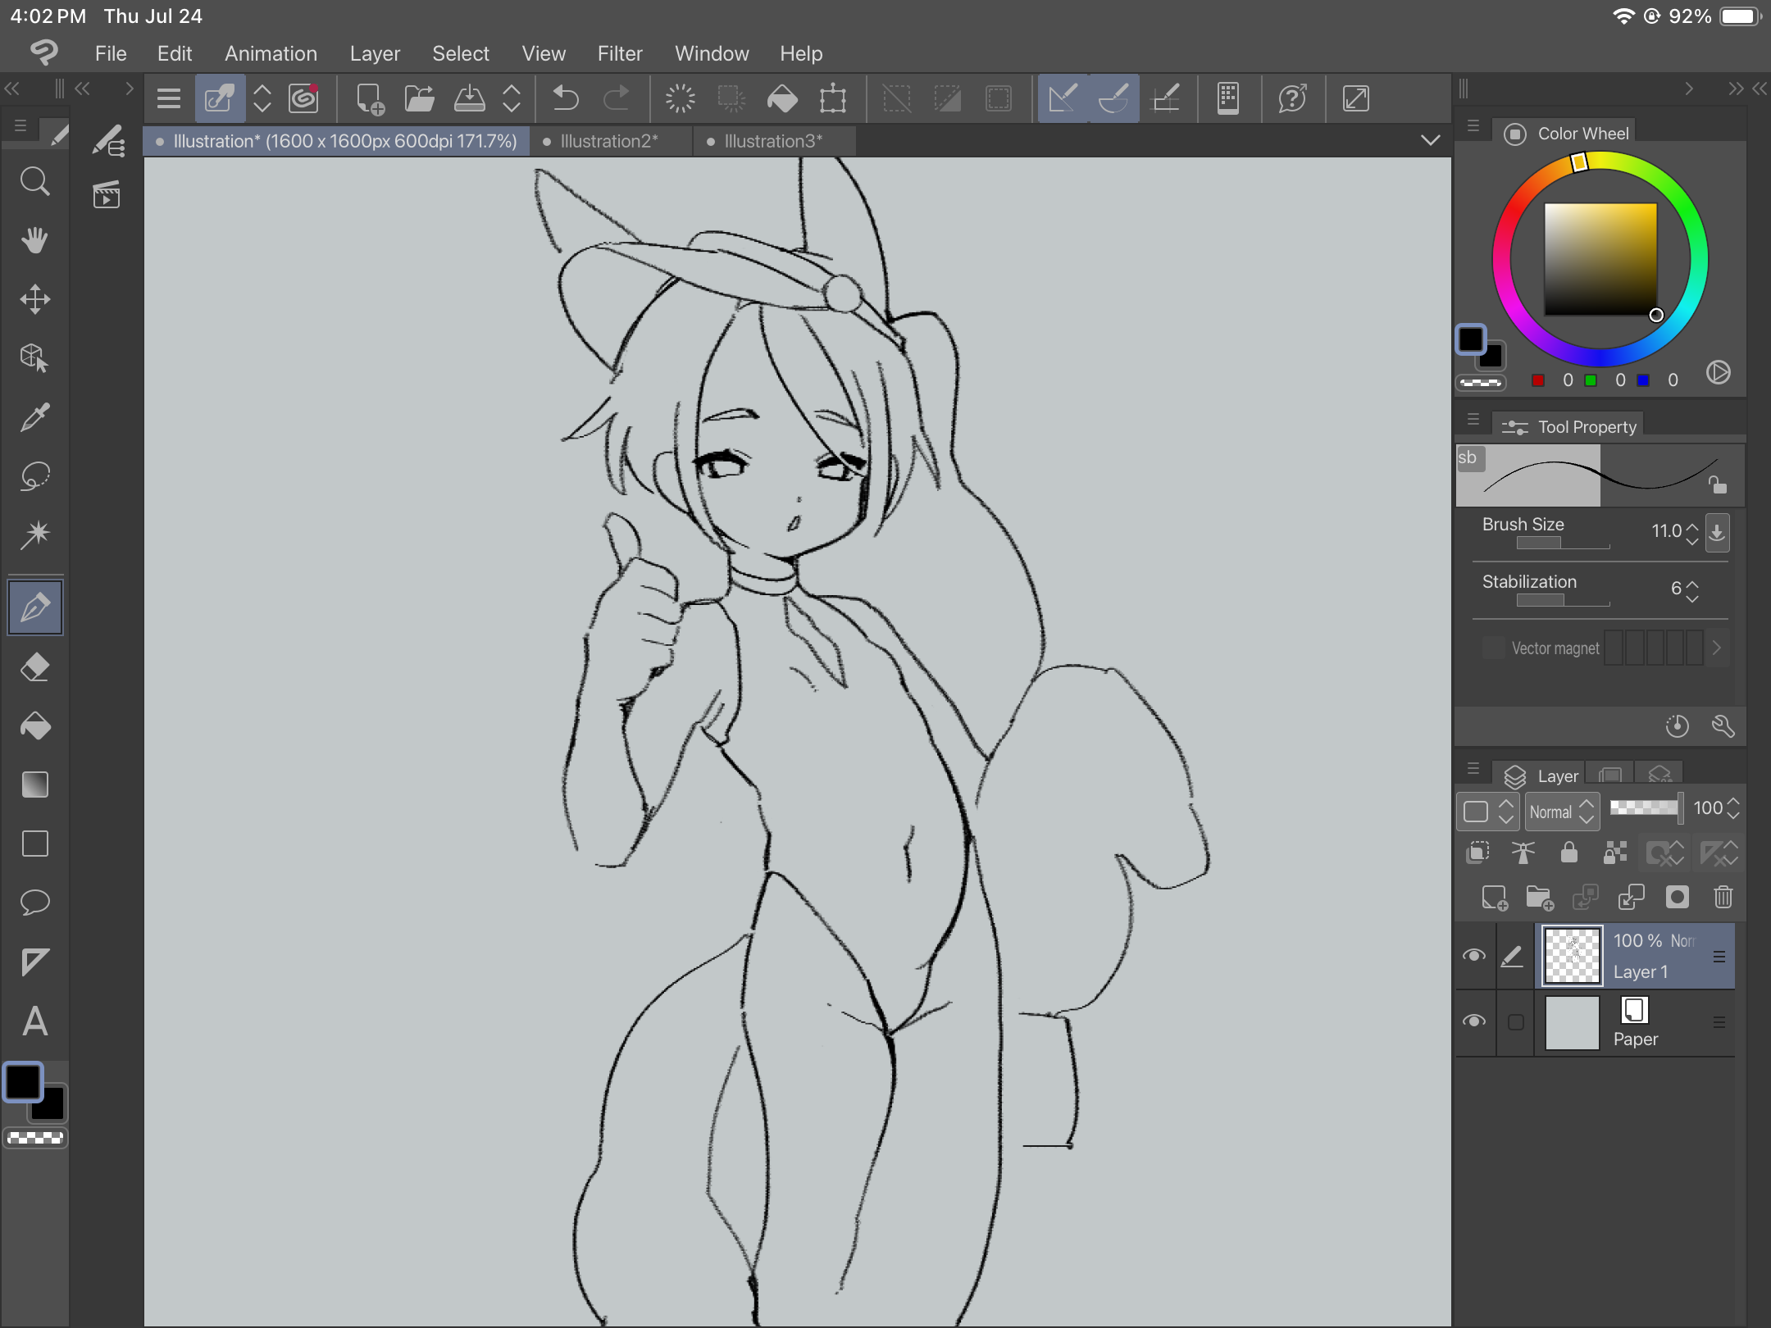
Task: Click the Undo arrow
Action: (x=566, y=98)
